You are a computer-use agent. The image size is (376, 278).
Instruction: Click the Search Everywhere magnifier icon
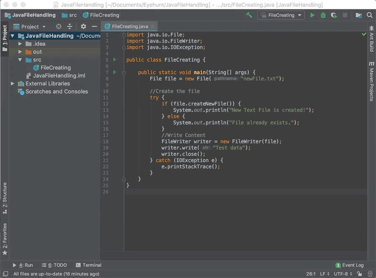[x=370, y=15]
